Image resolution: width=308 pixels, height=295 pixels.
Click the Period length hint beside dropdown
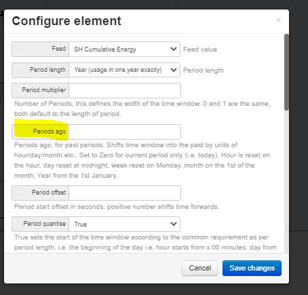click(x=204, y=71)
